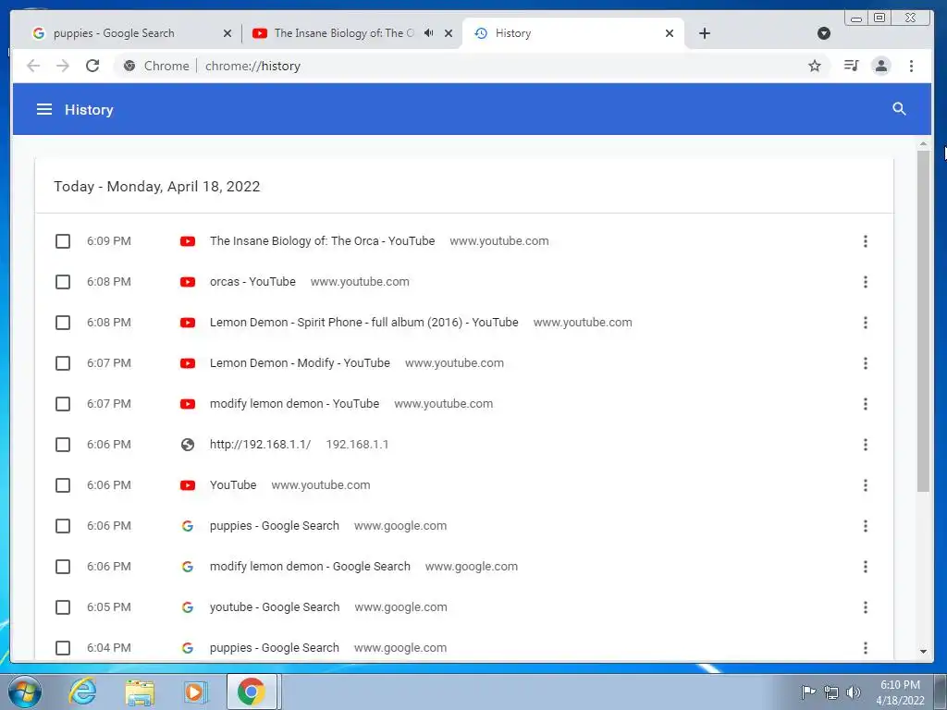Screen dimensions: 947x710
Task: Check the 6:06 PM puppies search checkbox
Action: pos(63,526)
